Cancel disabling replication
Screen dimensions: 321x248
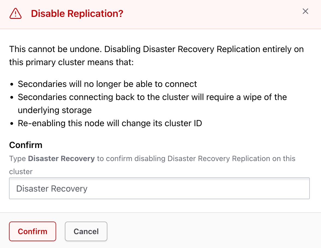coord(86,231)
